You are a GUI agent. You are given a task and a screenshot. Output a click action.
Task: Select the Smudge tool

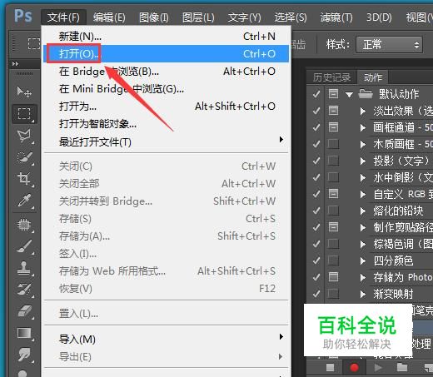click(x=24, y=355)
